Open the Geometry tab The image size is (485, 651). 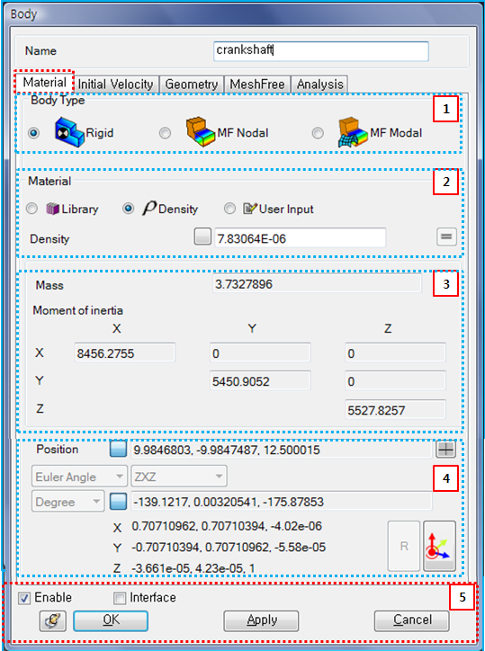[x=192, y=85]
